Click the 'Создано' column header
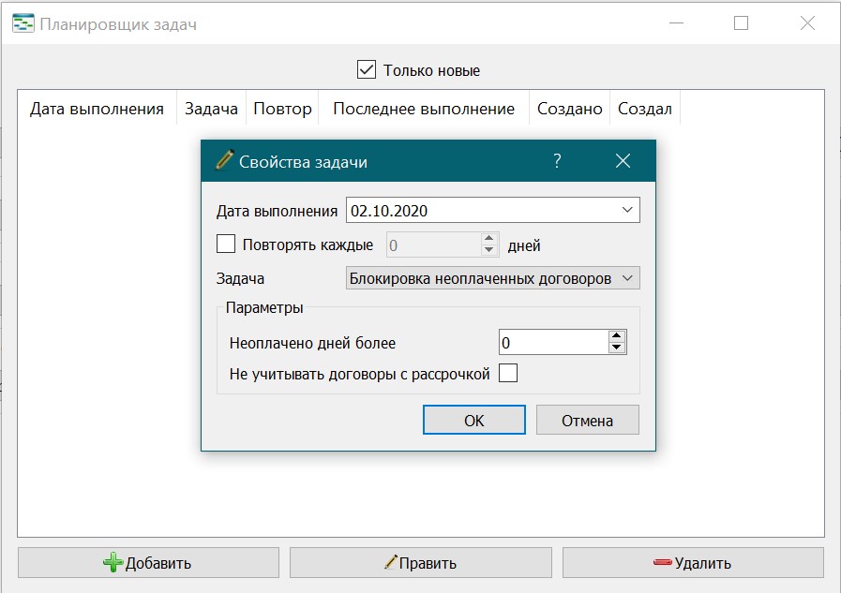This screenshot has height=593, width=841. click(570, 109)
